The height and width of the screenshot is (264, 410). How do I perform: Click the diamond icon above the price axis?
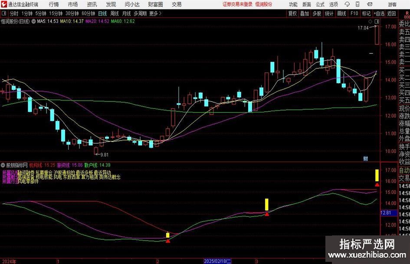(x=370, y=21)
